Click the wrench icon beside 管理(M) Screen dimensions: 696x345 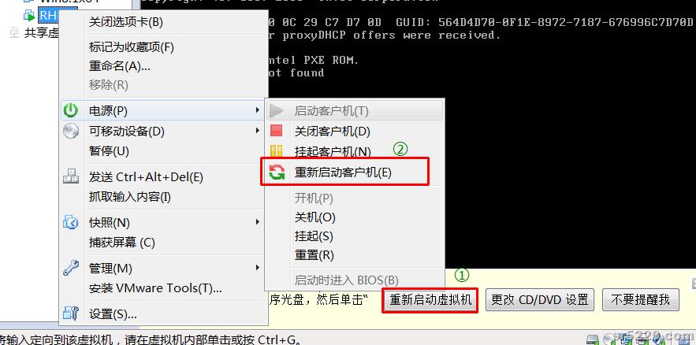pos(71,268)
